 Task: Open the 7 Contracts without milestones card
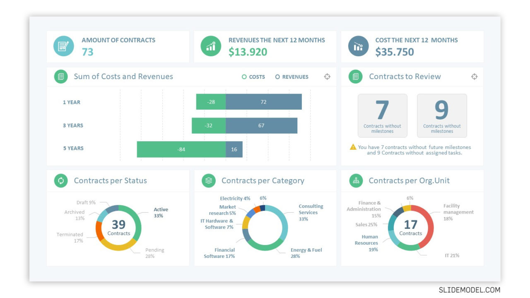382,115
